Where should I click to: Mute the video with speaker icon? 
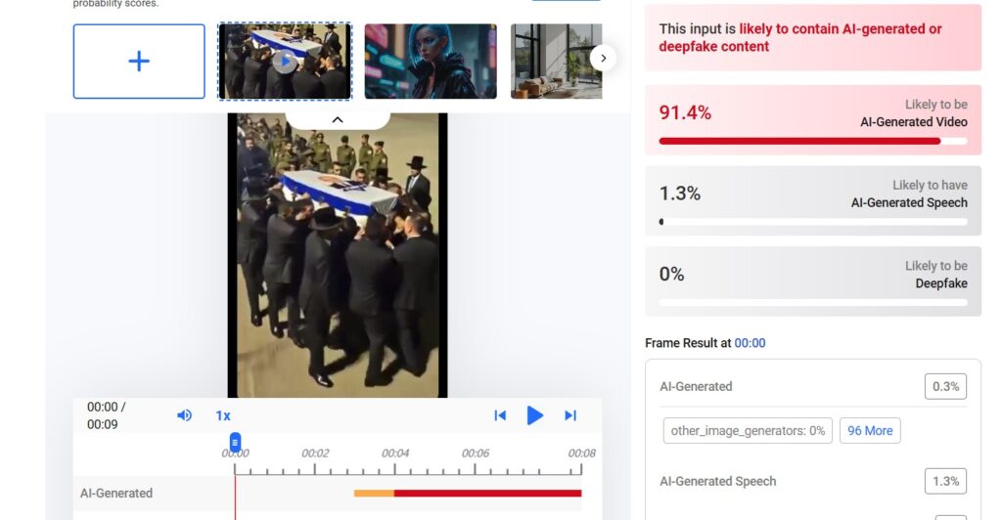(x=184, y=415)
